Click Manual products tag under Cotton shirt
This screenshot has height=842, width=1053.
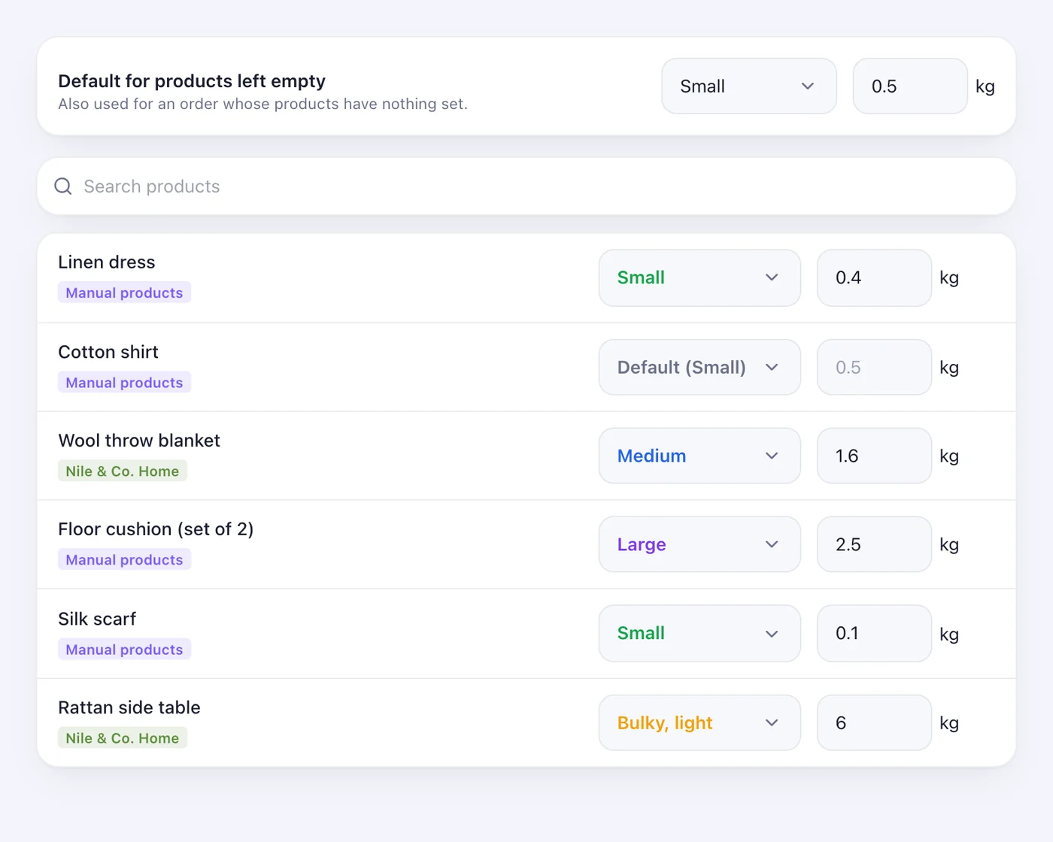pos(124,383)
